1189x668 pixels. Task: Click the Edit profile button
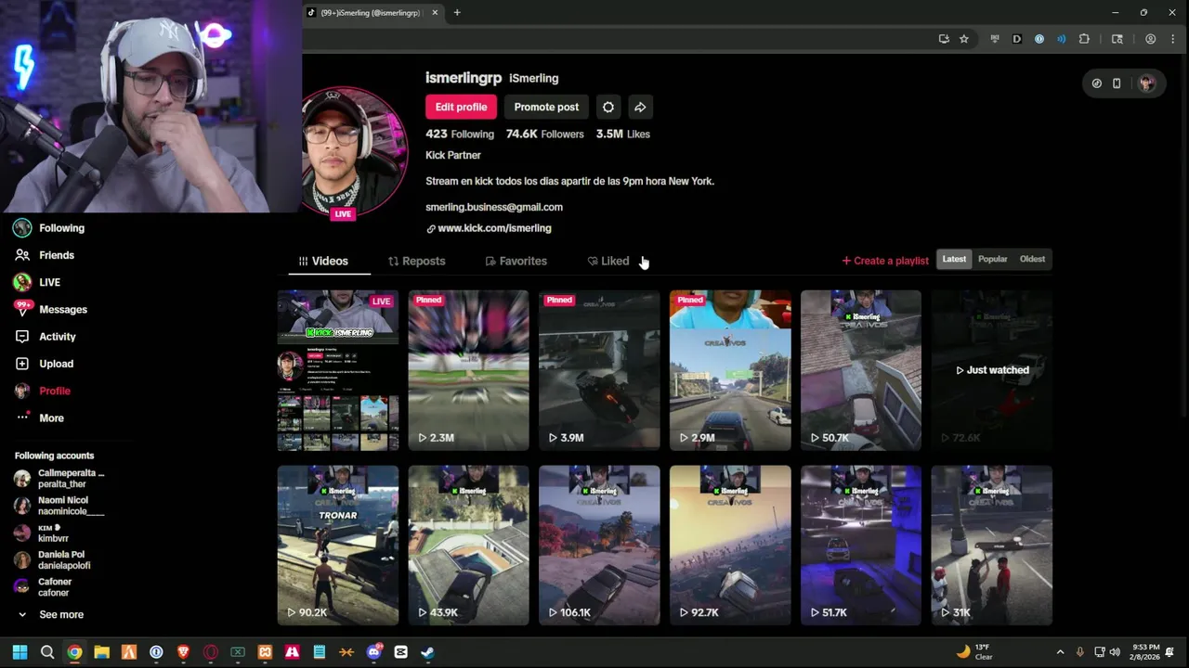point(461,107)
